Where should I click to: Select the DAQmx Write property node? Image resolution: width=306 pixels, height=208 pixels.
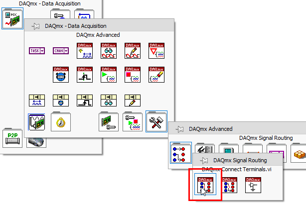133,101
